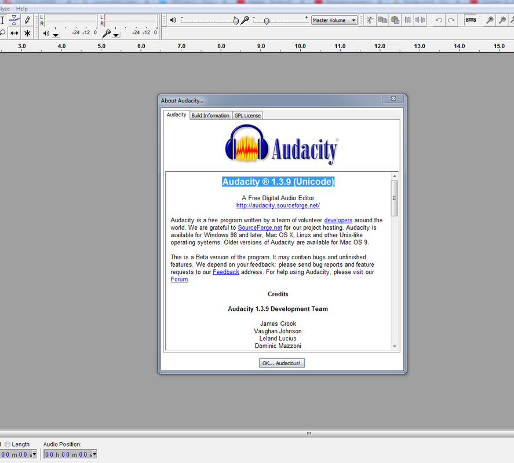Click Silence selection icon
Screen dimensions: 514x463
(x=420, y=20)
